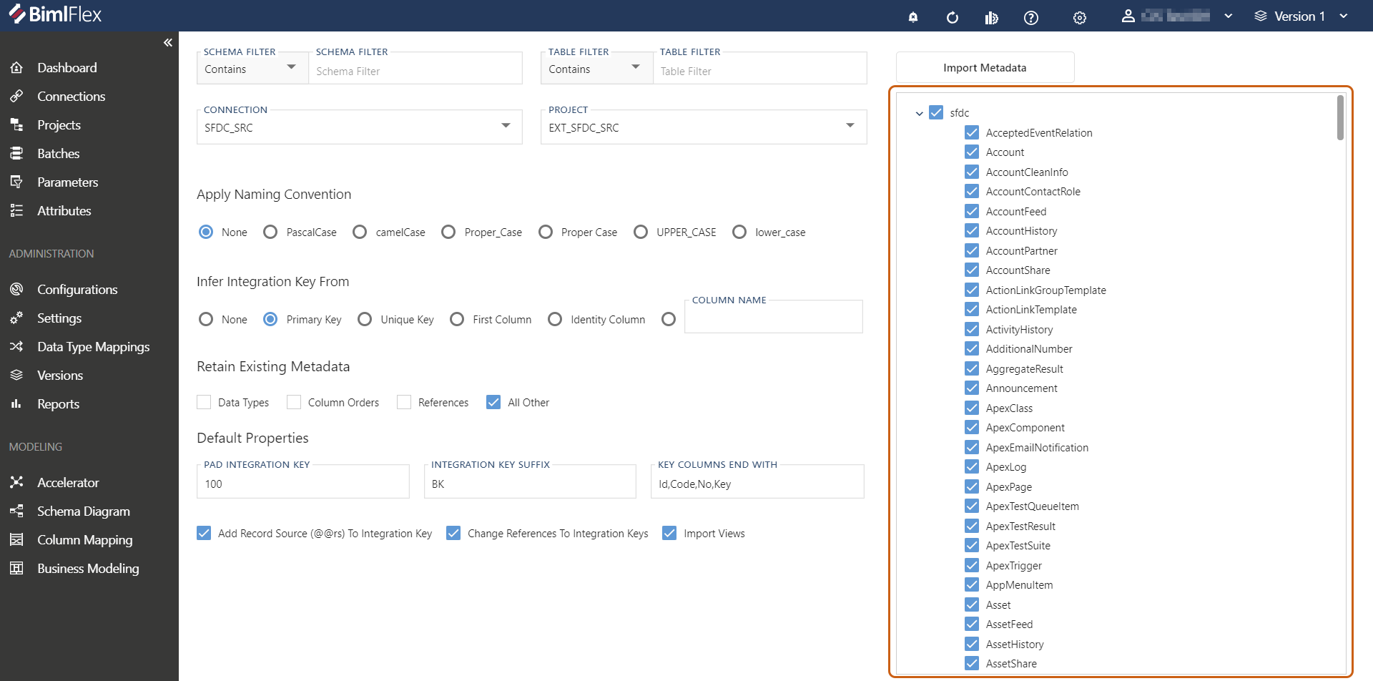Open the PROJECT dropdown showing EXT_SFDC_SRC
Viewport: 1373px width, 681px height.
pos(850,127)
